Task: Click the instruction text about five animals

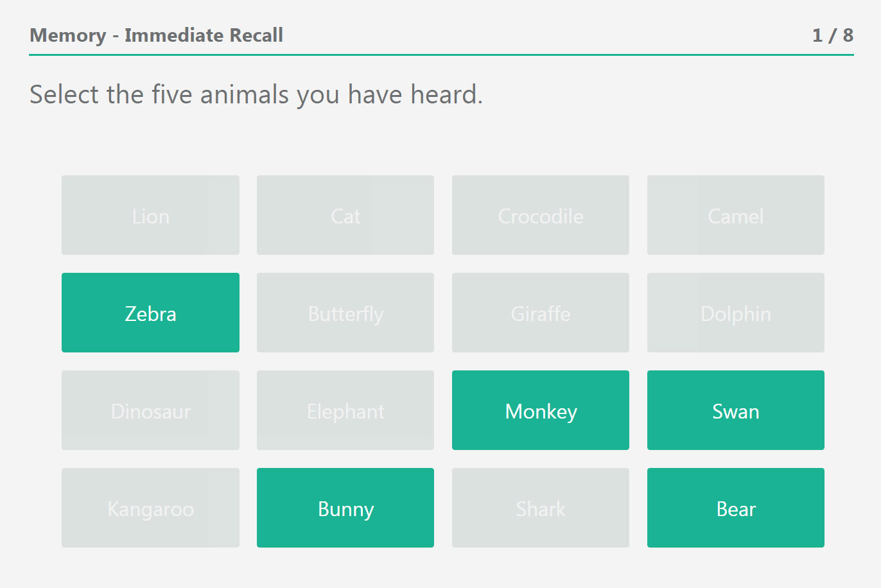Action: tap(256, 95)
